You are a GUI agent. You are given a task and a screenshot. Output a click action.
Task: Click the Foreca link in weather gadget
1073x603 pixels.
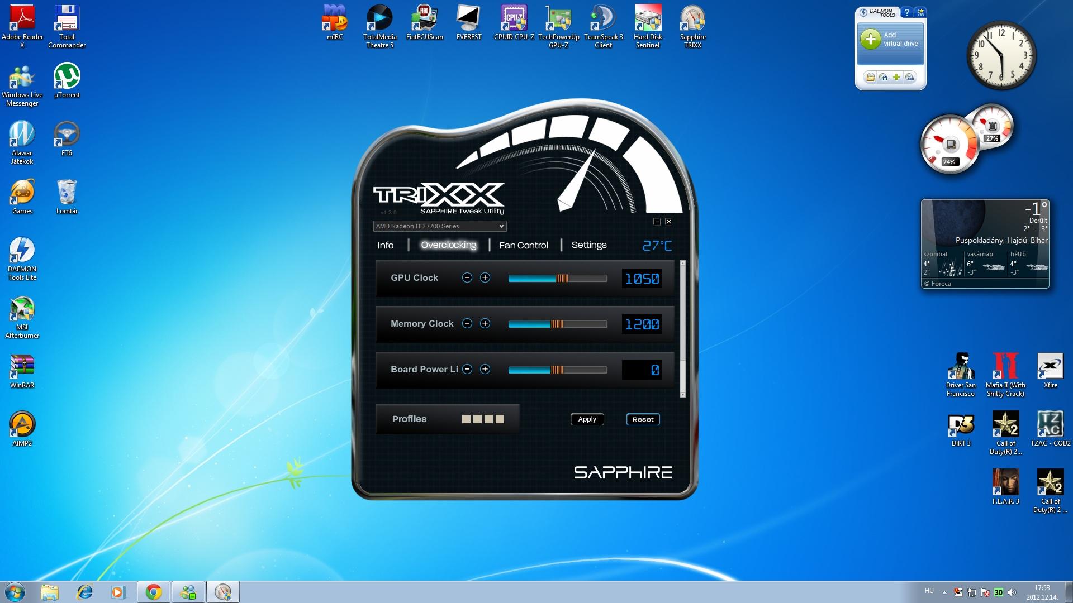937,284
